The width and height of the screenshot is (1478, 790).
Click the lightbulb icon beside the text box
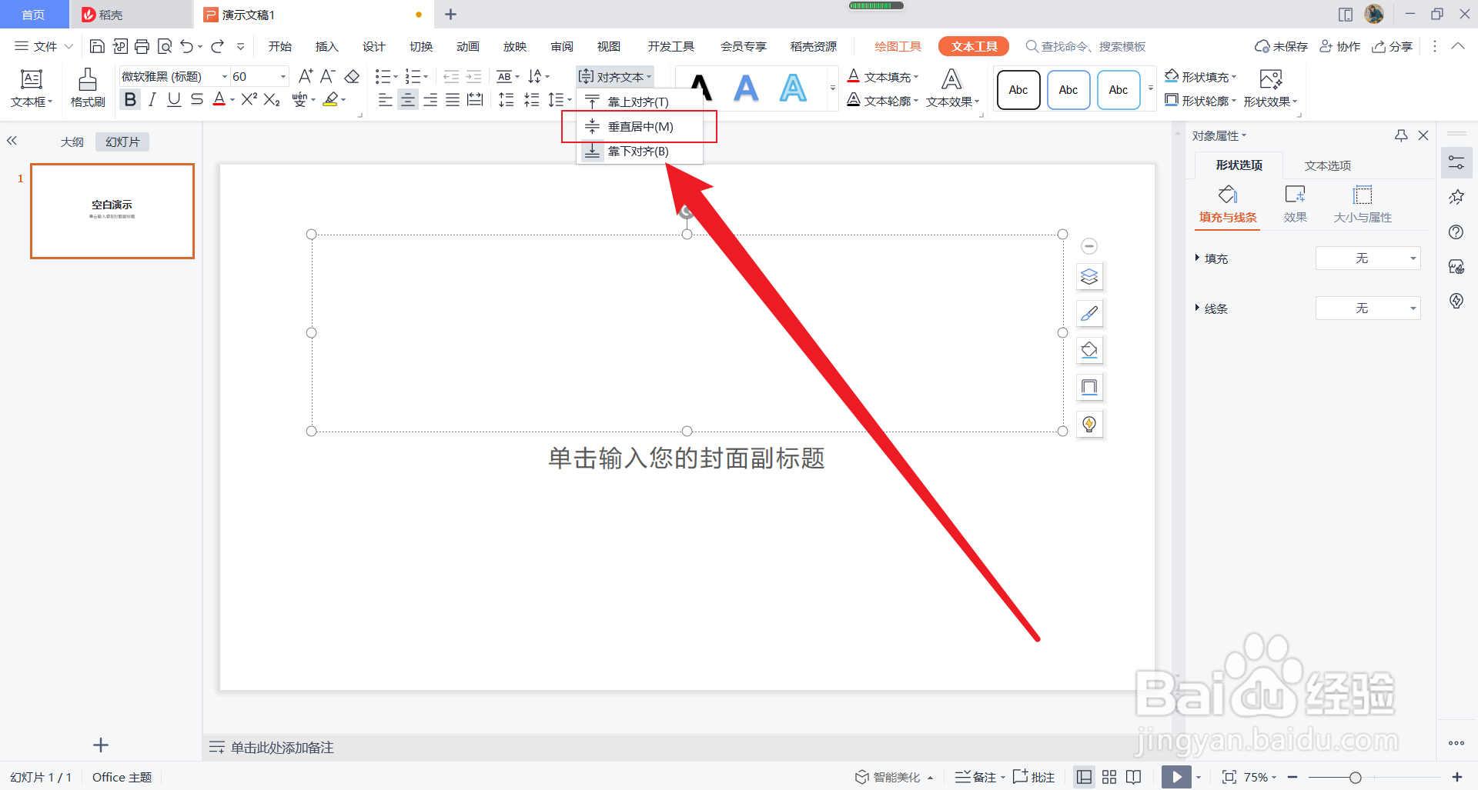1089,424
